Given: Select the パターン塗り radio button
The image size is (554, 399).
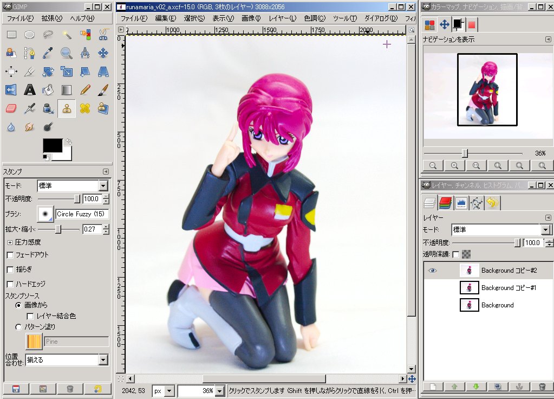Looking at the screenshot, I should (19, 327).
